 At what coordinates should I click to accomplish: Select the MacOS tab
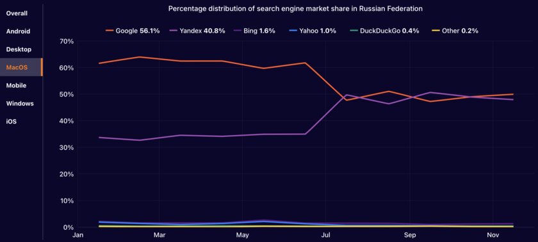point(17,67)
